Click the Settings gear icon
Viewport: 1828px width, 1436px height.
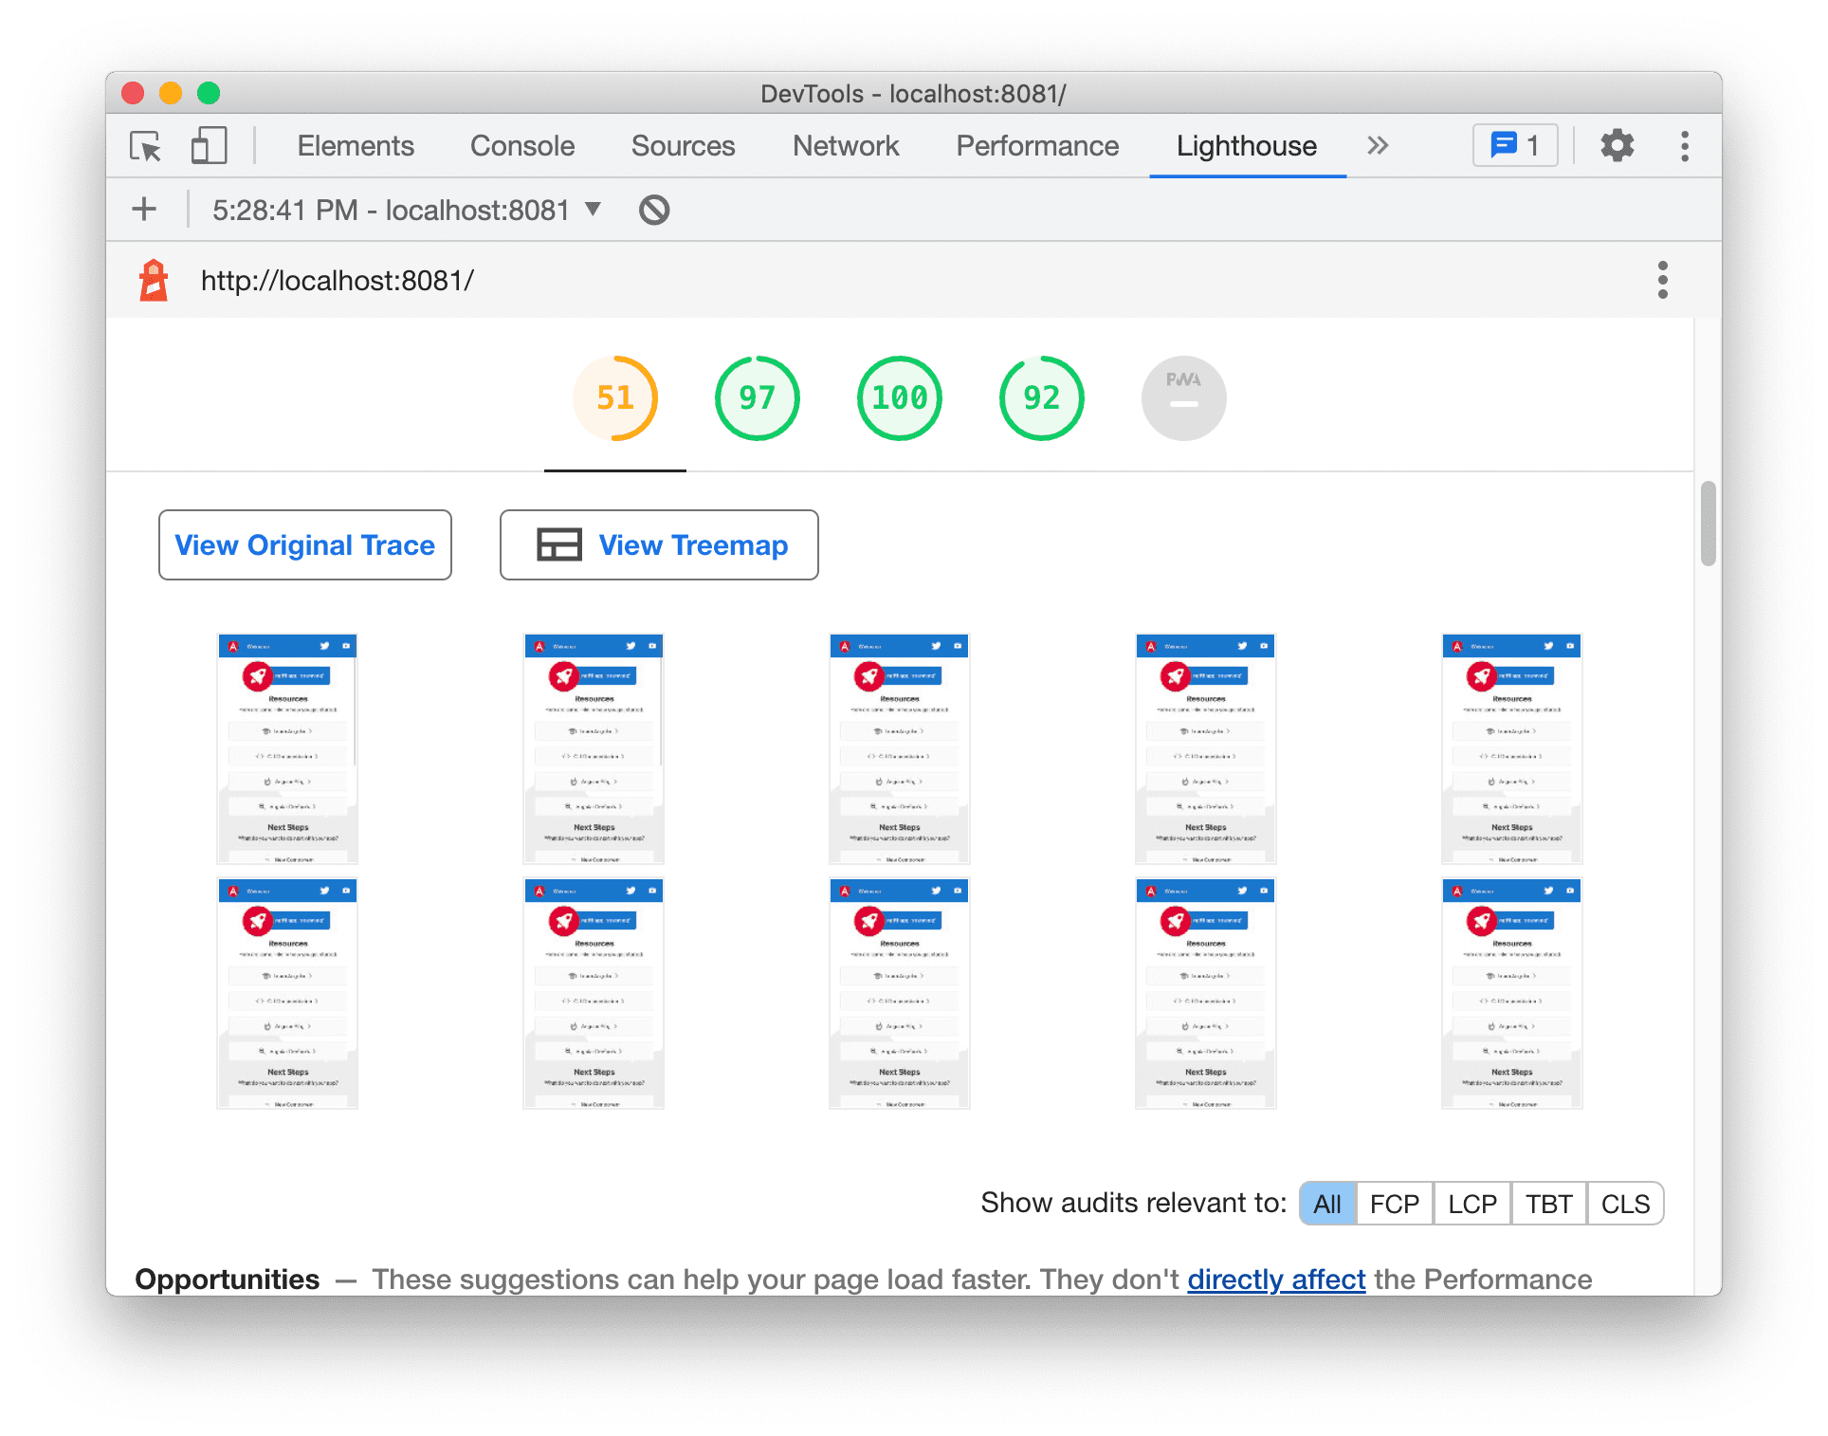point(1616,147)
